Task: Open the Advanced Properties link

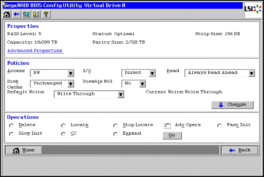Action: (x=35, y=51)
